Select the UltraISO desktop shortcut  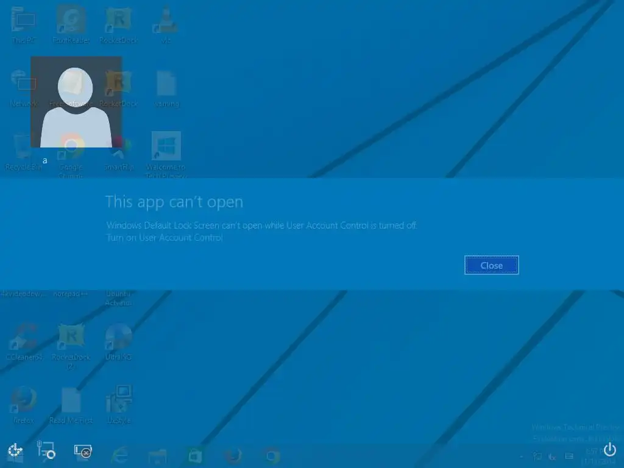pos(119,342)
